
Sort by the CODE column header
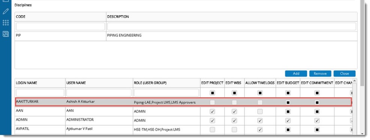click(x=60, y=17)
